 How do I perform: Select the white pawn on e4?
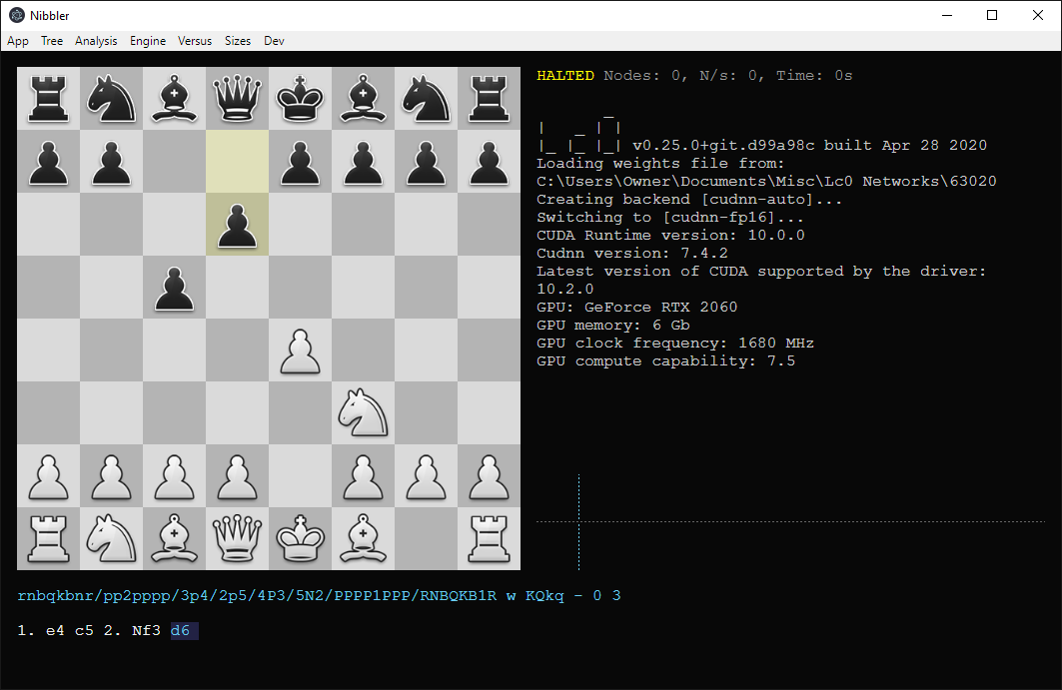tap(300, 349)
